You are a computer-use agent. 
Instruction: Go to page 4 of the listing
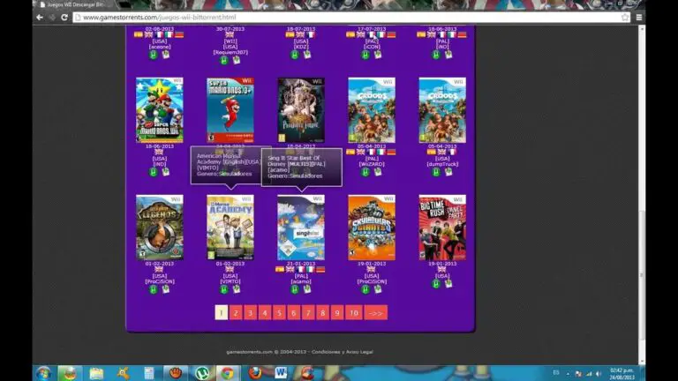(x=265, y=313)
